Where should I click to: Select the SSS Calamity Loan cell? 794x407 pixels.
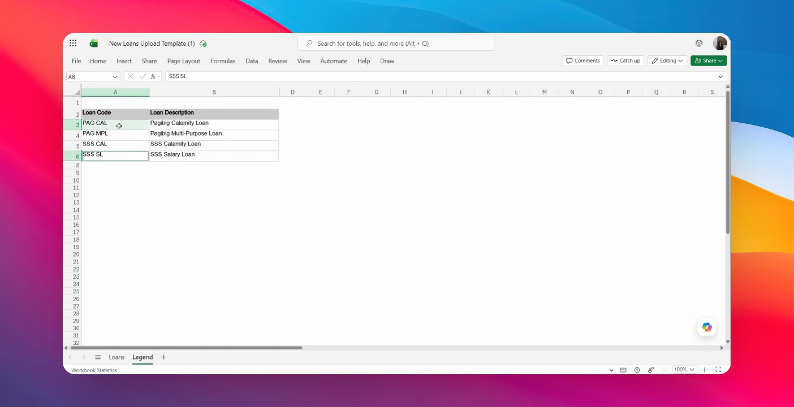coord(214,145)
